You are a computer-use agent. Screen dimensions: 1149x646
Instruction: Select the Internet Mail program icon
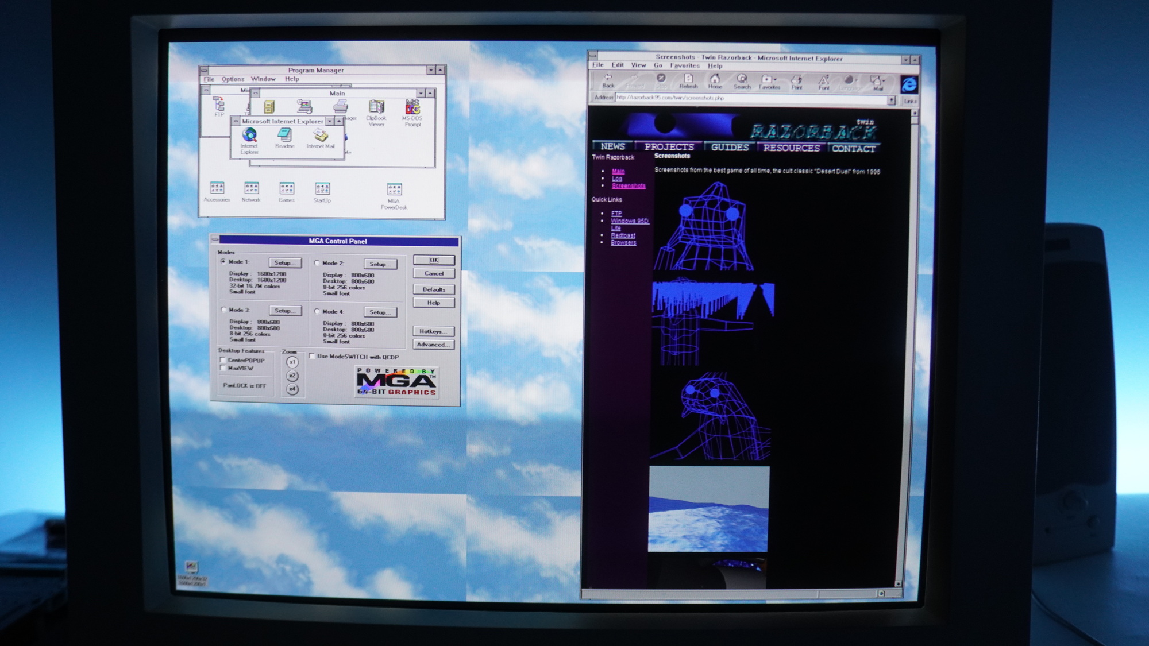321,138
